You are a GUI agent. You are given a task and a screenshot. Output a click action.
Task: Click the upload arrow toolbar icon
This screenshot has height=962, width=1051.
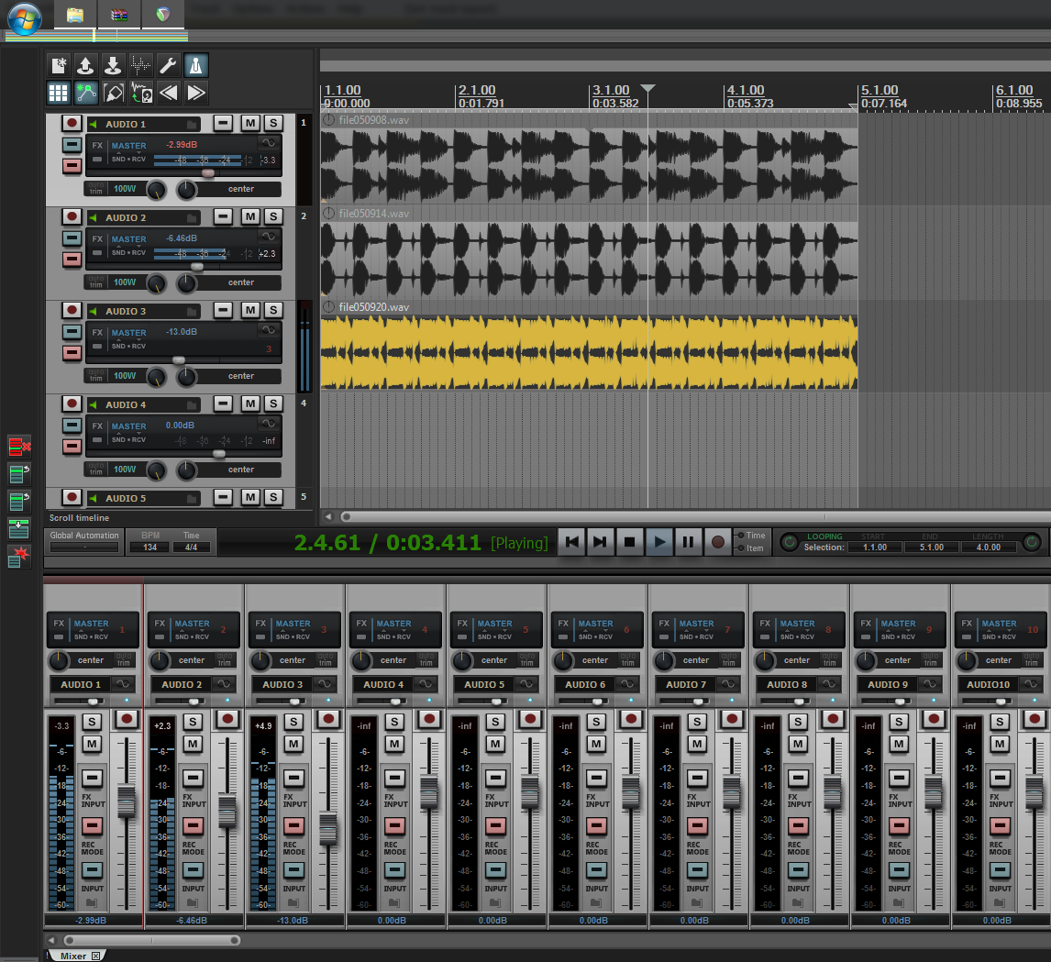[x=85, y=65]
